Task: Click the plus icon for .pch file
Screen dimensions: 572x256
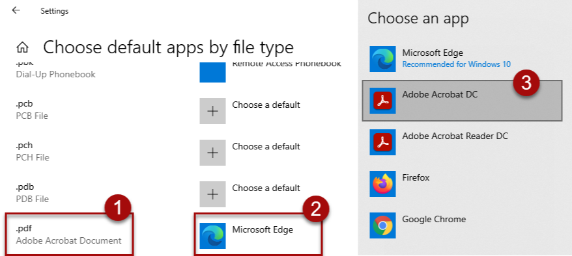Action: click(x=212, y=152)
